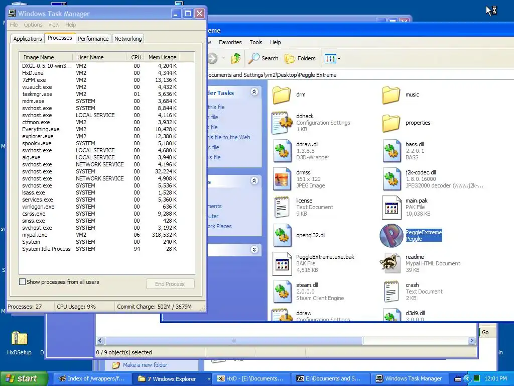Expand the Details section chevron
The height and width of the screenshot is (386, 514).
click(254, 250)
